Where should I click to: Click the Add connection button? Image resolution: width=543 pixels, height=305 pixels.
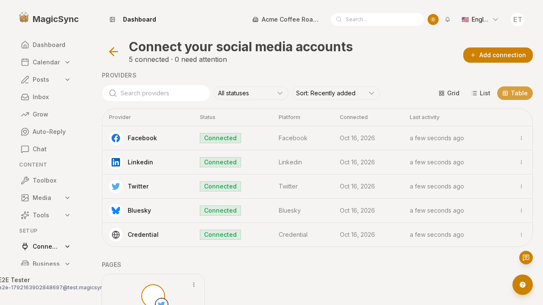tap(498, 55)
